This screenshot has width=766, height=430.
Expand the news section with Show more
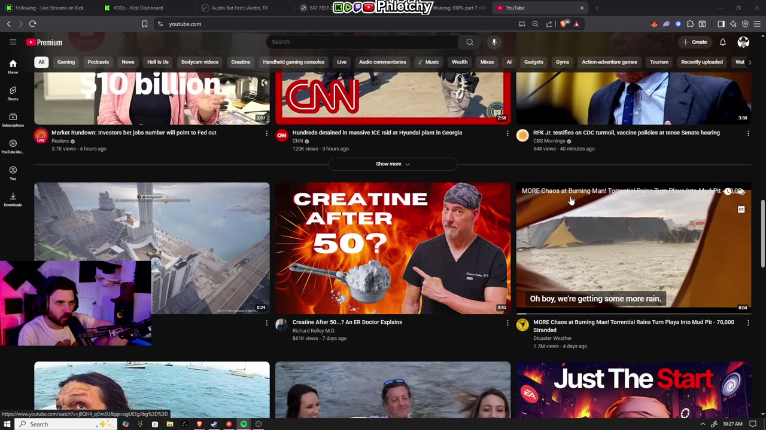[393, 164]
